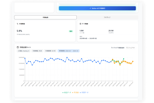Click the green accuracy badge beside 5.9%
The width and height of the screenshot is (154, 103).
point(71,31)
